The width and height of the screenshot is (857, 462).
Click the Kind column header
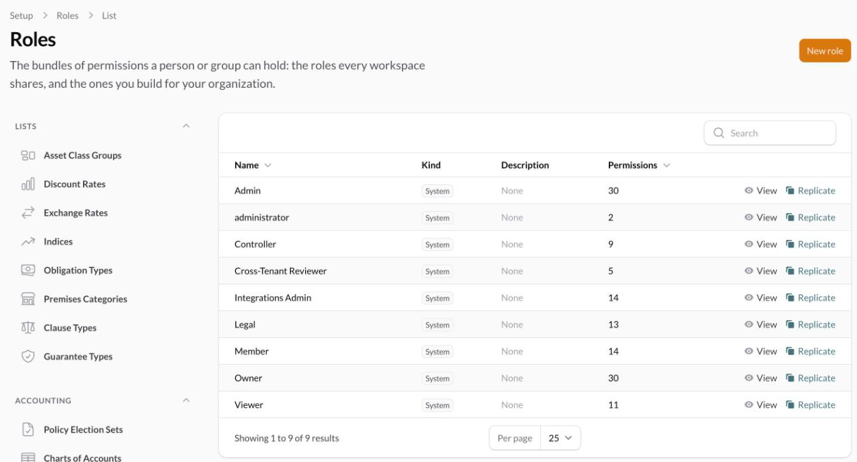(x=431, y=165)
